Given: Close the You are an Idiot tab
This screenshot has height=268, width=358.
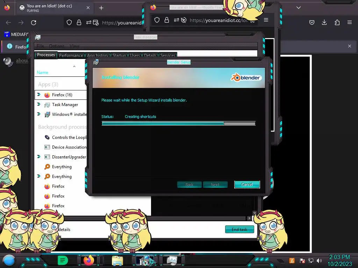Looking at the screenshot, I should coord(88,8).
